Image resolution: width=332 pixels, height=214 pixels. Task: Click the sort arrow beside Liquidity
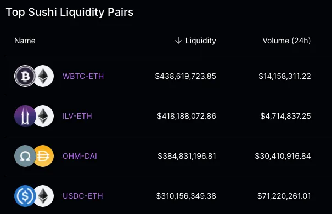(178, 41)
